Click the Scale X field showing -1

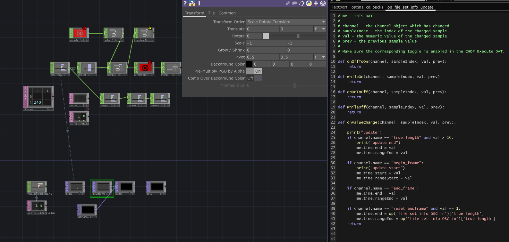click(266, 43)
